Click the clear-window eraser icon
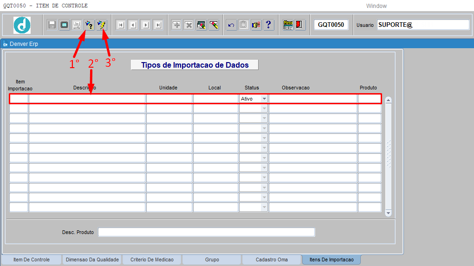 pos(201,25)
